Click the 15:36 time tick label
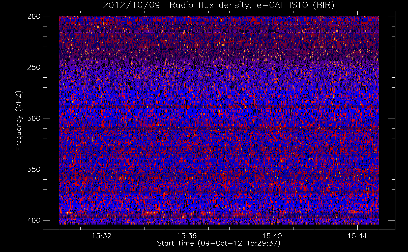The width and height of the screenshot is (408, 252). [x=187, y=236]
